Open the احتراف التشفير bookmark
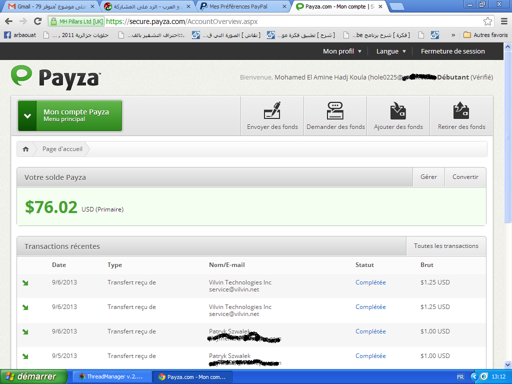The image size is (512, 384). (152, 35)
